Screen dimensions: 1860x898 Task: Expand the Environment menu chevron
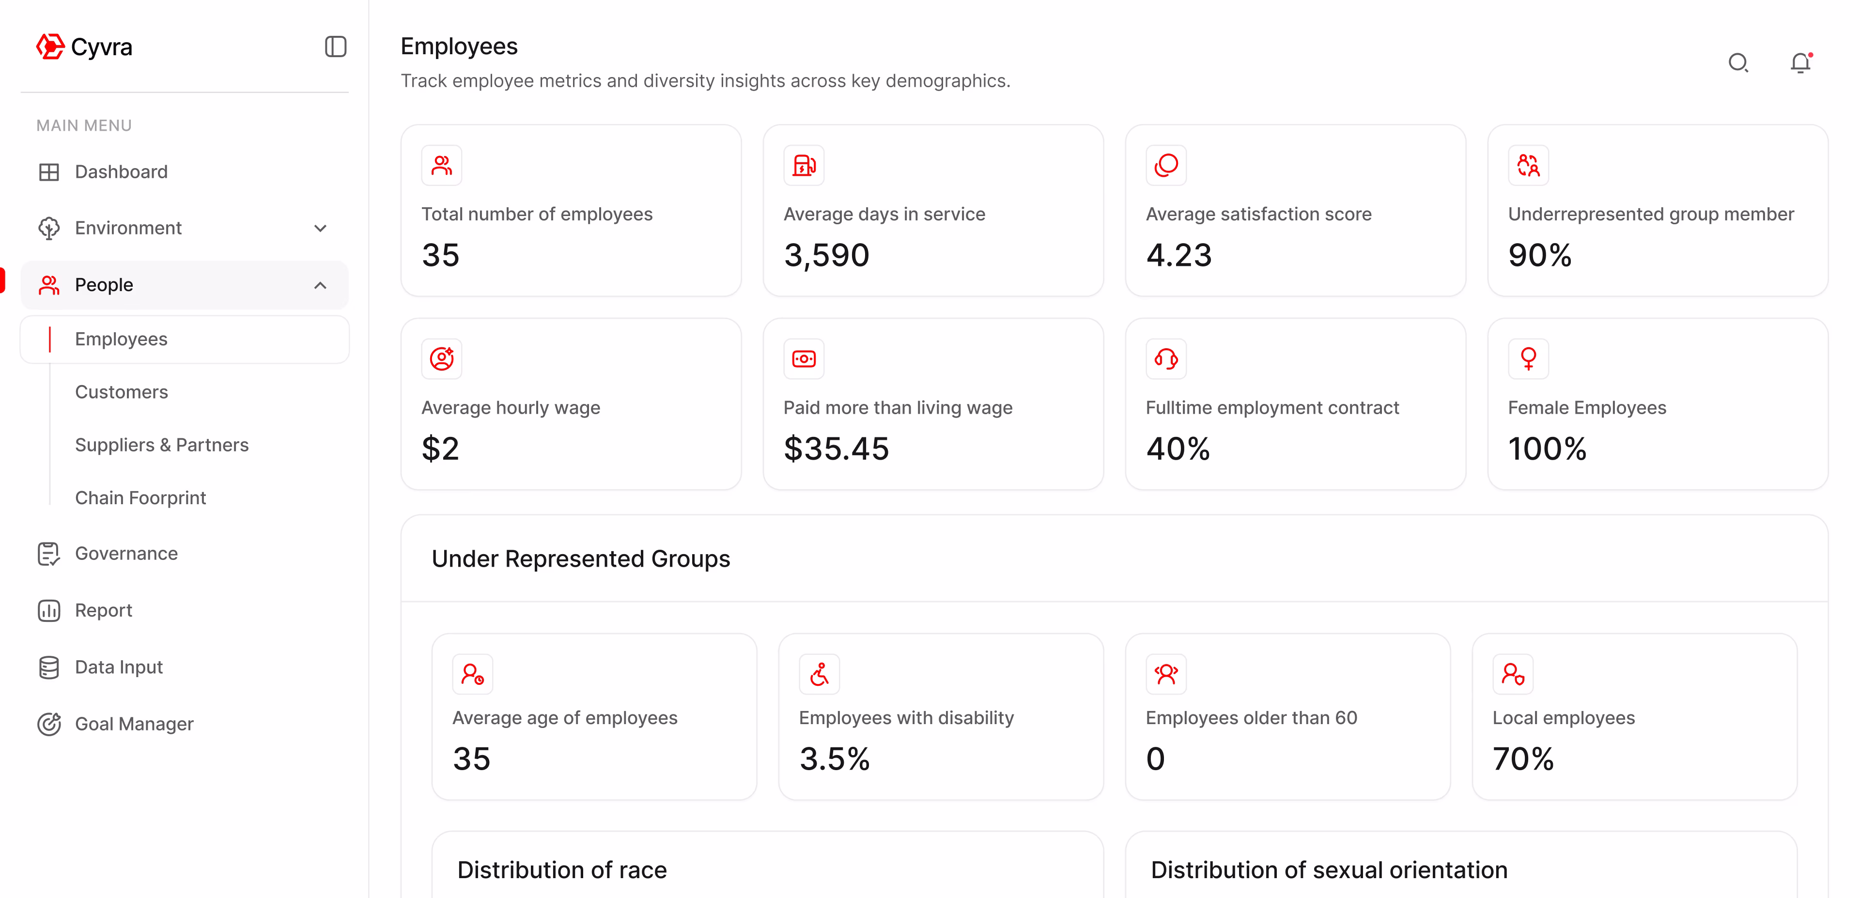pyautogui.click(x=321, y=228)
